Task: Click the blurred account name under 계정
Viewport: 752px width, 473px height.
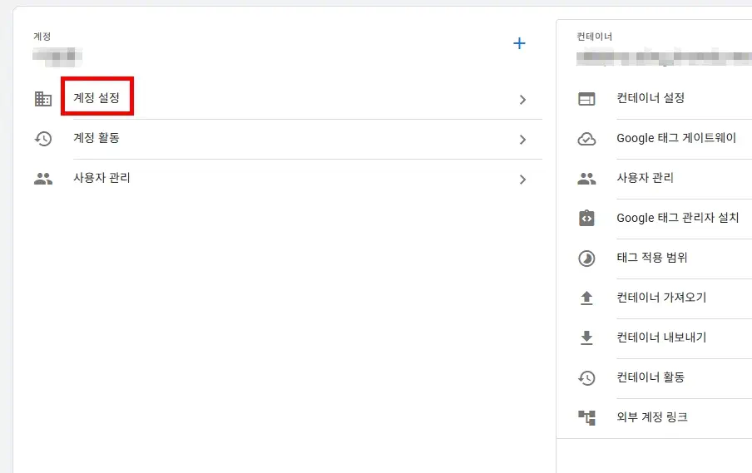Action: [57, 57]
